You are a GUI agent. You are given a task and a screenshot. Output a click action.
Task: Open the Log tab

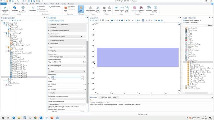110,97
